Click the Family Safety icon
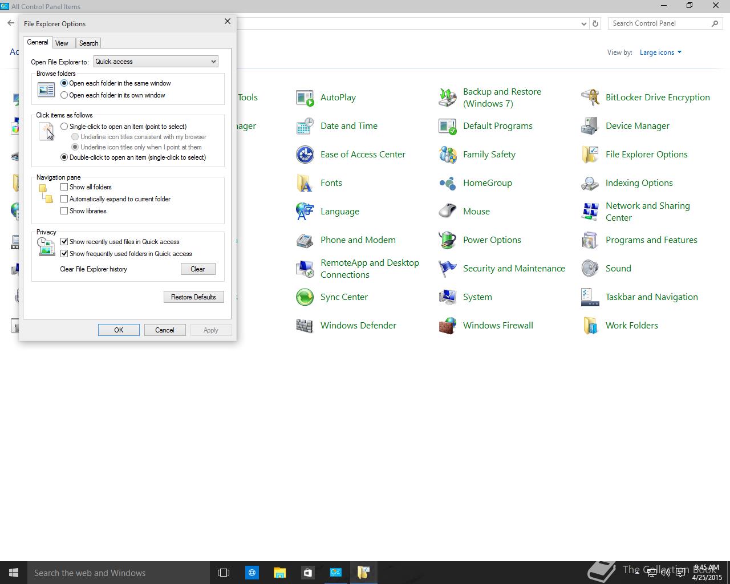Screen dimensions: 730x584 click(447, 155)
